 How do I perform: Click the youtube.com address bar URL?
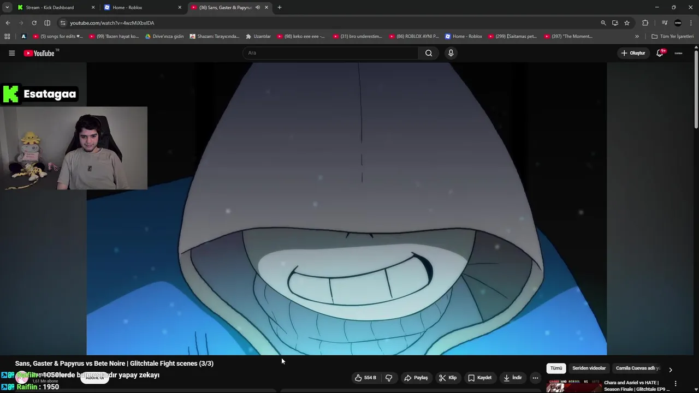click(x=112, y=23)
